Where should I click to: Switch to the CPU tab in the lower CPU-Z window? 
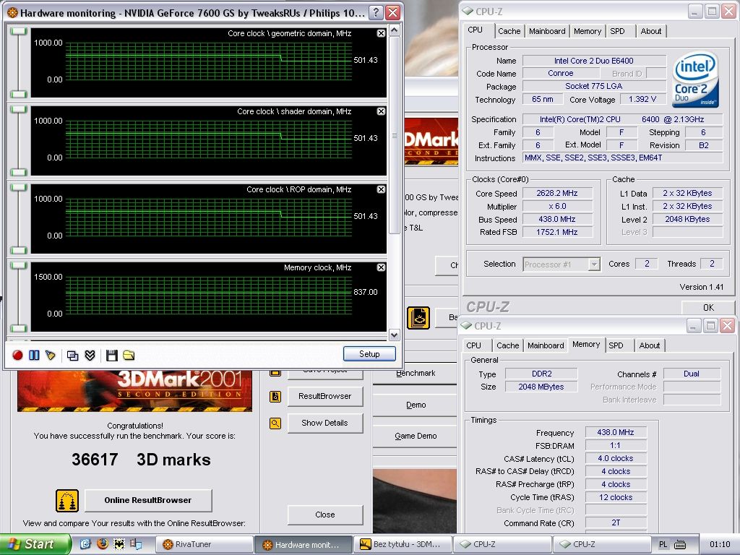473,345
